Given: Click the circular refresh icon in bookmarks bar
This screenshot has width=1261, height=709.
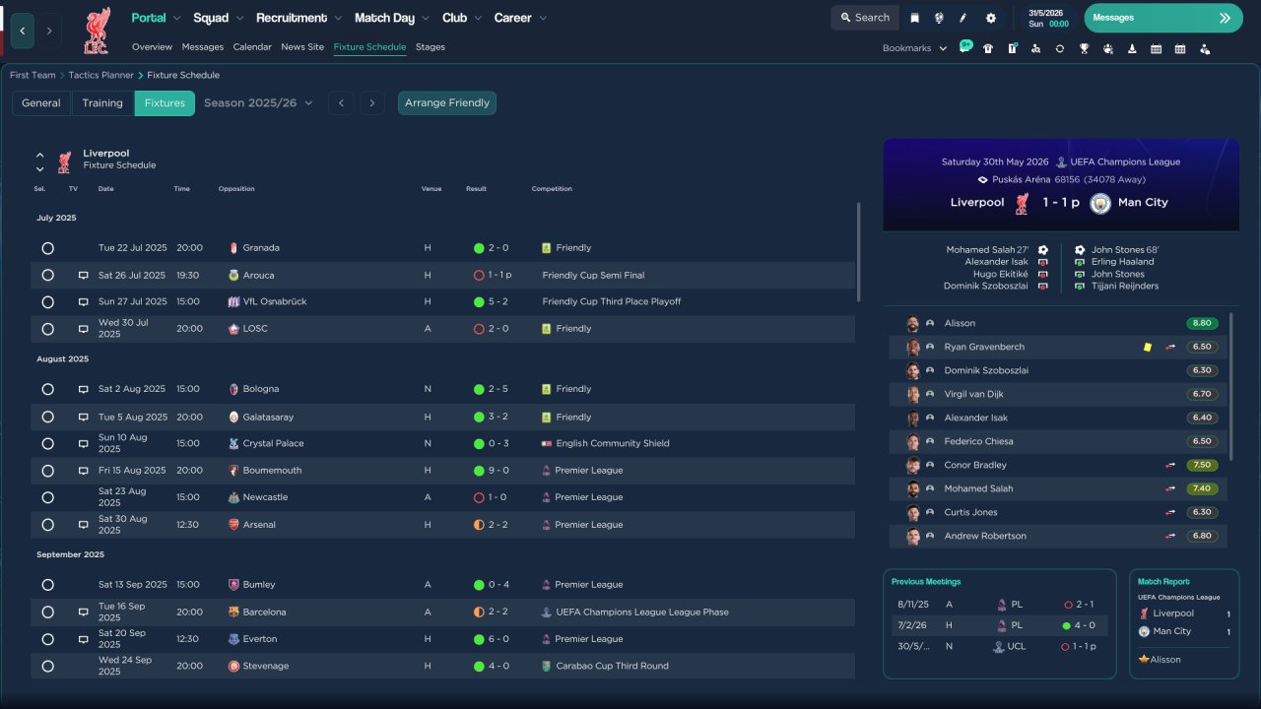Looking at the screenshot, I should click(x=1060, y=48).
